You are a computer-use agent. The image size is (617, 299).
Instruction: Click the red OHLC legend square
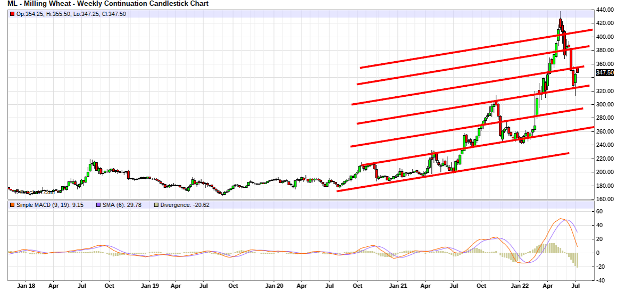[12, 14]
